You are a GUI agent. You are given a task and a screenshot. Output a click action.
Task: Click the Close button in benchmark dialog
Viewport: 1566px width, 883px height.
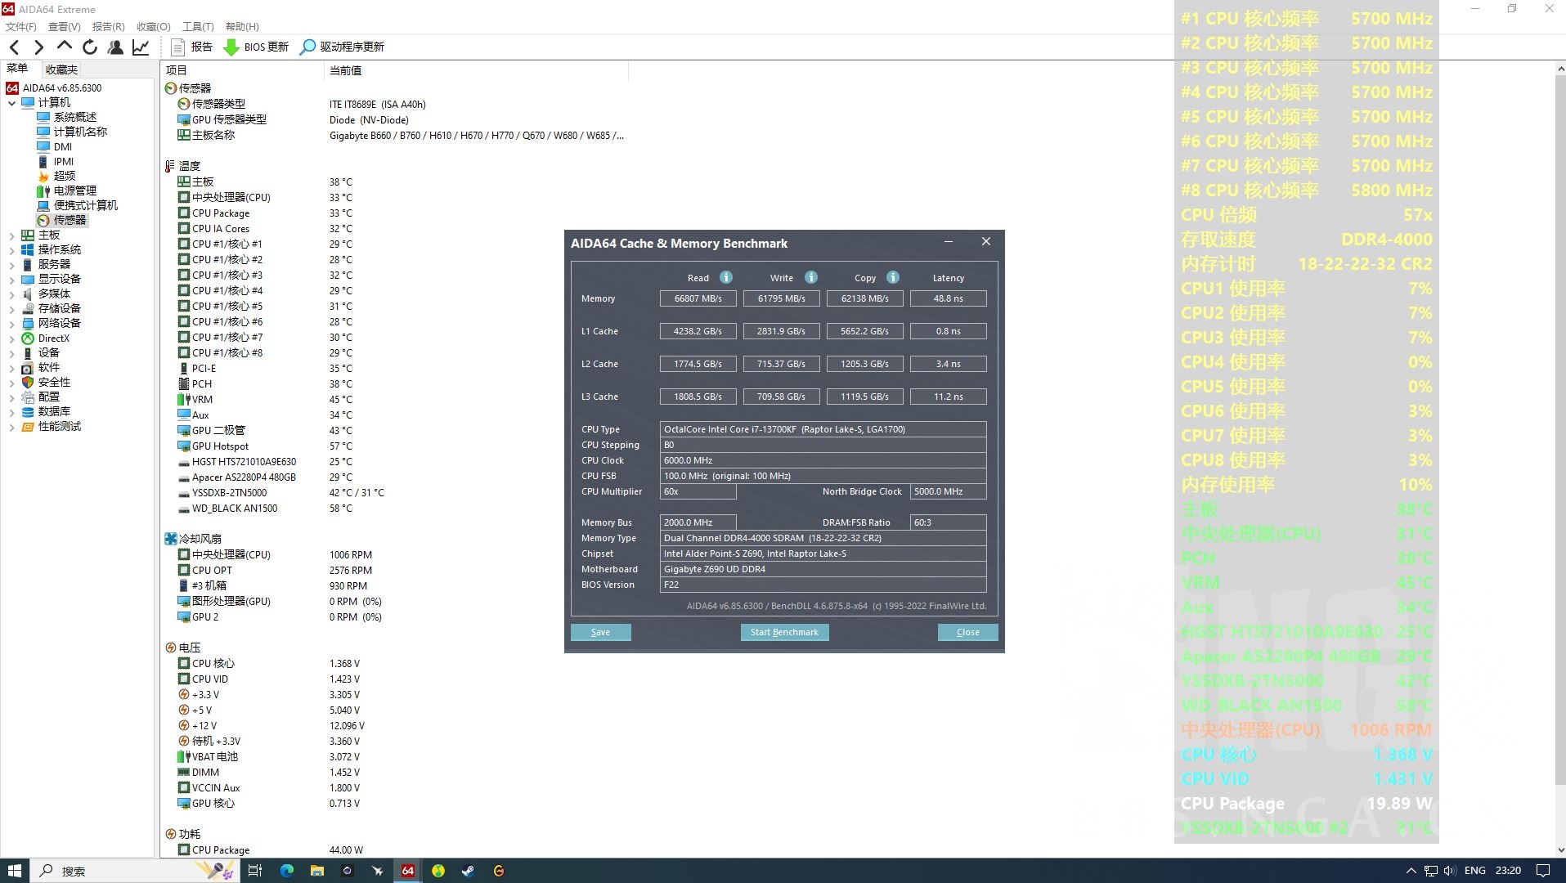(x=967, y=632)
